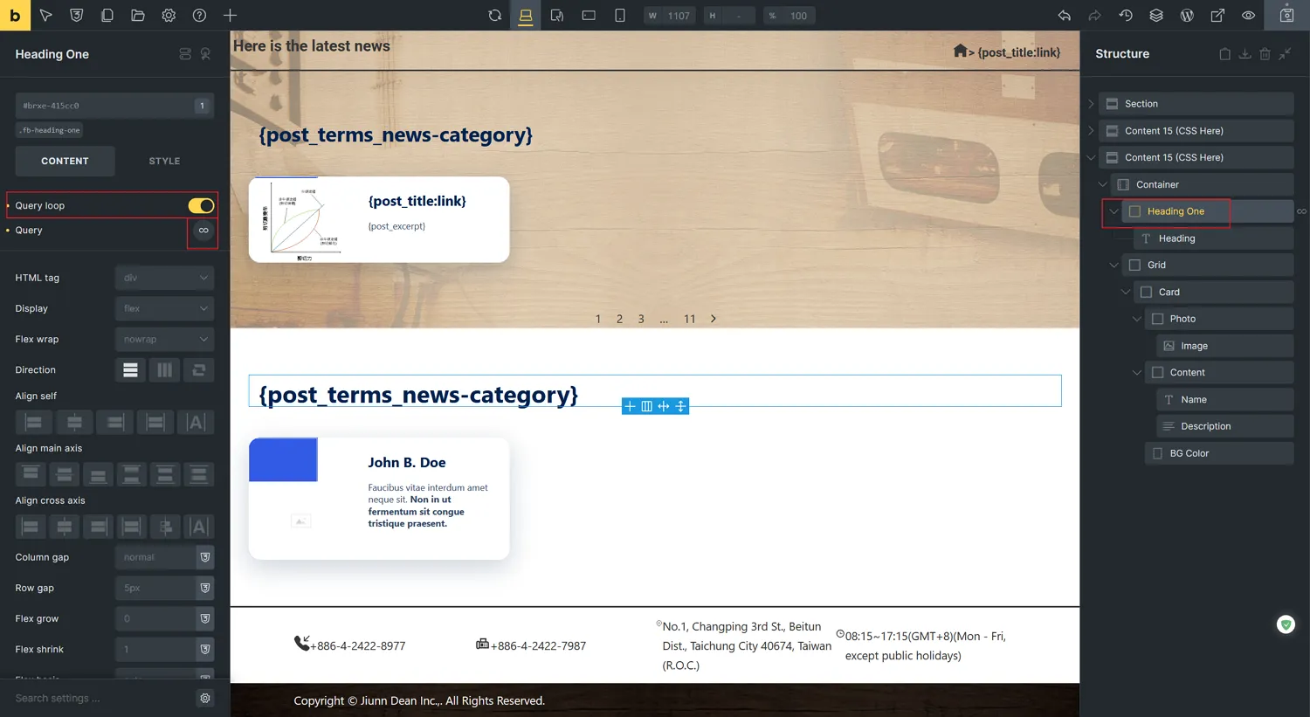Click the trash icon in Structure panel header

(x=1265, y=54)
